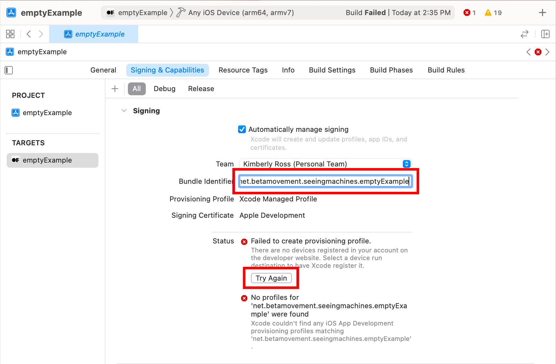Select the All configurations filter
The height and width of the screenshot is (364, 556).
coord(137,89)
